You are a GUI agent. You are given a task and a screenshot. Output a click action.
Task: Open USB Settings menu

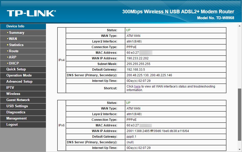(23, 106)
